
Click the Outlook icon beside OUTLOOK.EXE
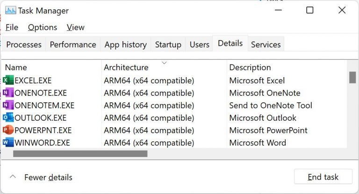point(8,118)
